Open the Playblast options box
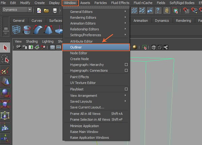202x145 pixels. (126, 89)
